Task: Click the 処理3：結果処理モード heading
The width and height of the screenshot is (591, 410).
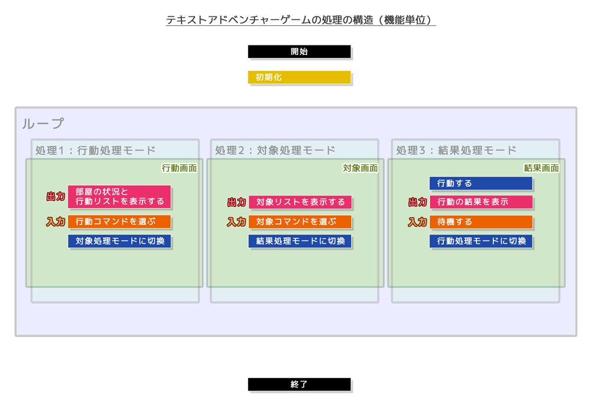Action: (x=456, y=151)
